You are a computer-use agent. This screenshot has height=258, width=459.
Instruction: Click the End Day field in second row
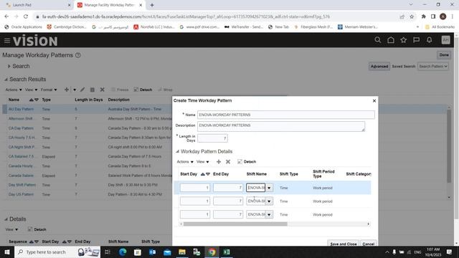(x=228, y=201)
